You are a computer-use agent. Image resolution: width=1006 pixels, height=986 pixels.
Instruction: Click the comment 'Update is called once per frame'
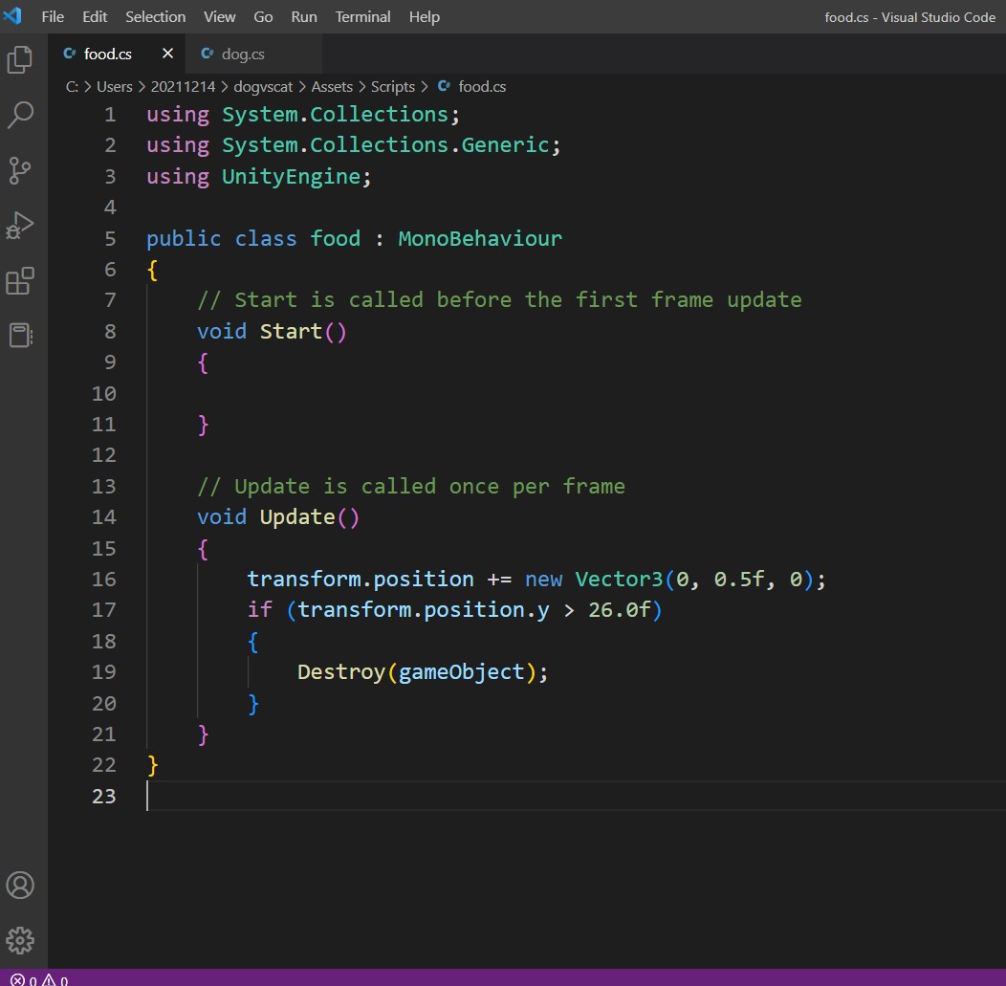410,486
